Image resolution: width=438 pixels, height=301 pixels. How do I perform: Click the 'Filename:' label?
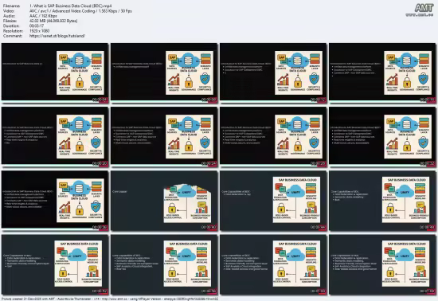11,6
